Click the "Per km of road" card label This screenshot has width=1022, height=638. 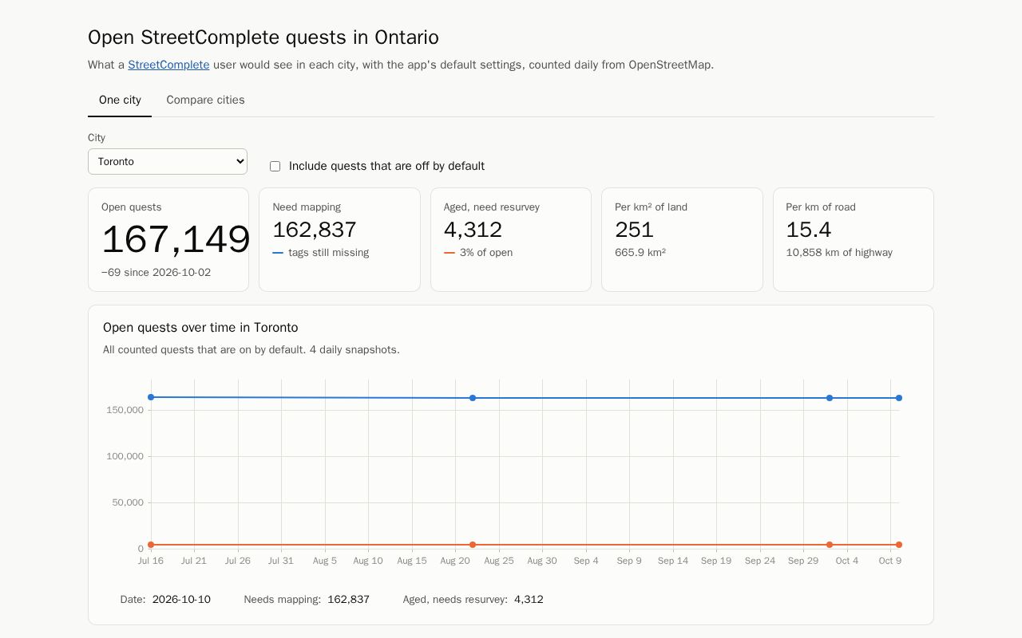click(821, 207)
